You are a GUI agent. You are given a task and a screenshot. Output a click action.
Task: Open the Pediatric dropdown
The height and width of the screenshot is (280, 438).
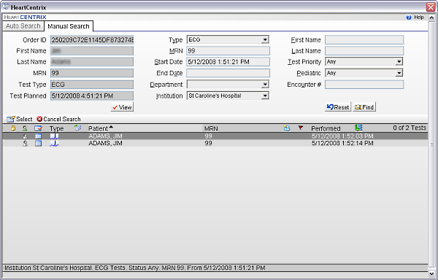(x=399, y=73)
